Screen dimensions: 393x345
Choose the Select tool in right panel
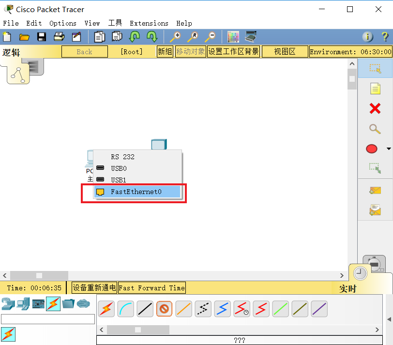tap(375, 68)
